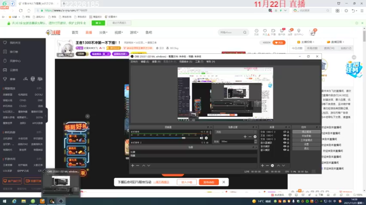Open the Douyu 关注 heart icon in header
Screen dimensions: 366x205
coord(265,32)
